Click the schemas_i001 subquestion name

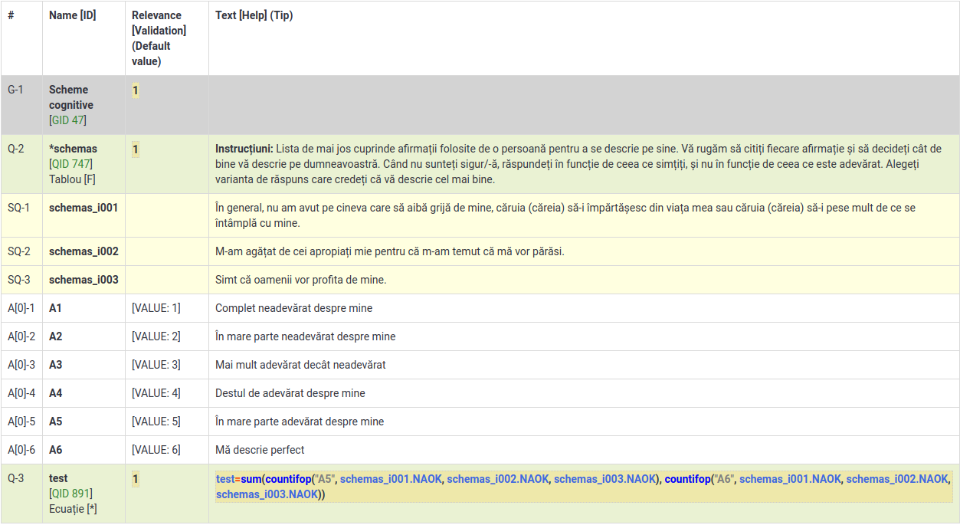pos(84,208)
